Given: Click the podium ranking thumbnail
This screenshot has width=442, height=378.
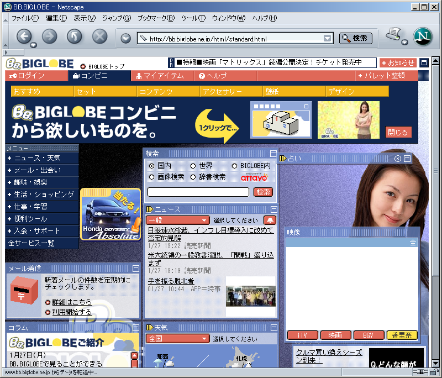Looking at the screenshot, I should coord(281,120).
